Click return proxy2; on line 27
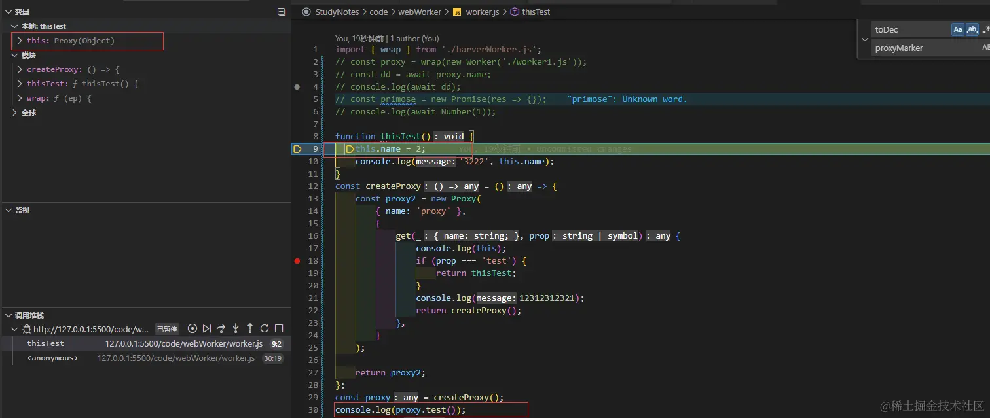The width and height of the screenshot is (990, 418). click(390, 373)
